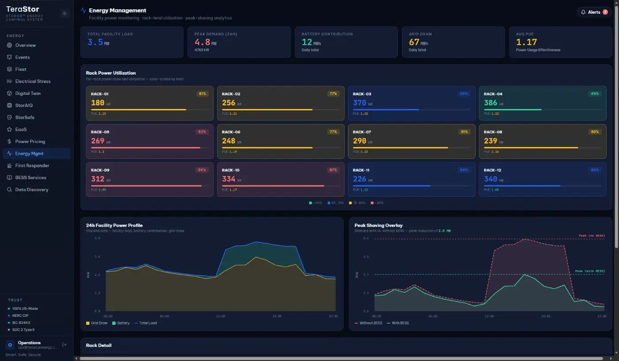619x361 pixels.
Task: Click the Avg PUE 1.17 value
Action: tap(527, 42)
